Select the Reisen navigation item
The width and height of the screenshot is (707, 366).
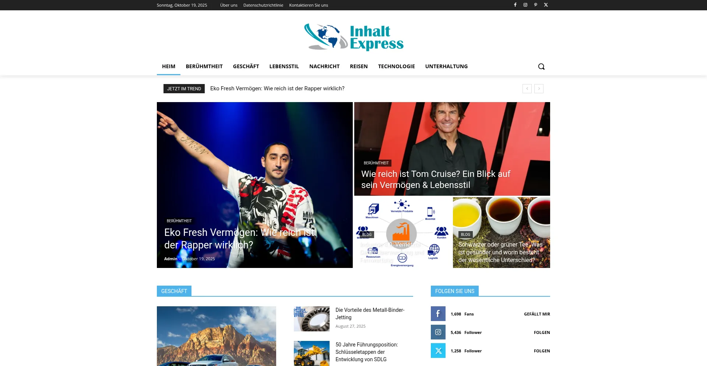click(359, 66)
